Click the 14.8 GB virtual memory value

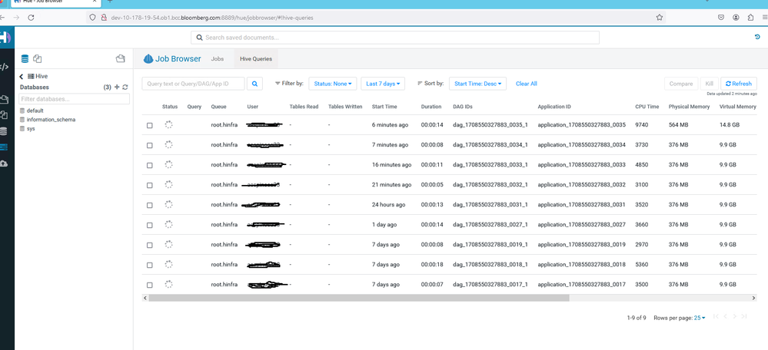[x=730, y=125]
